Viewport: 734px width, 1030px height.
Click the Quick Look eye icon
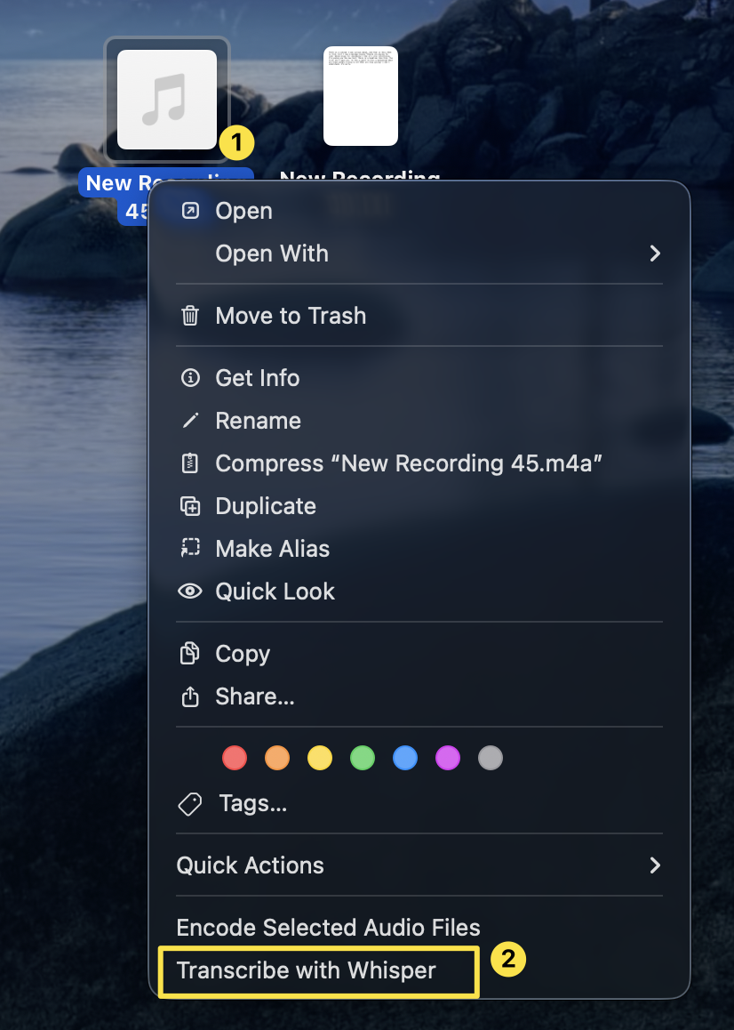click(x=190, y=591)
